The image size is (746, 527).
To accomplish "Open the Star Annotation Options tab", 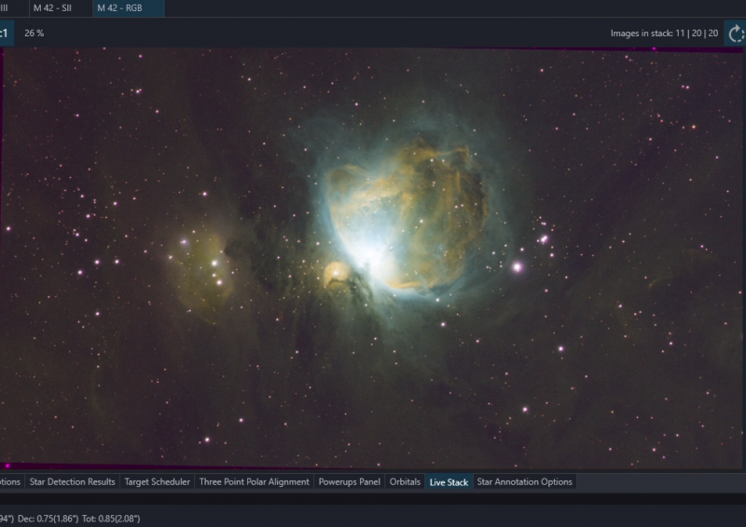I will tap(524, 482).
